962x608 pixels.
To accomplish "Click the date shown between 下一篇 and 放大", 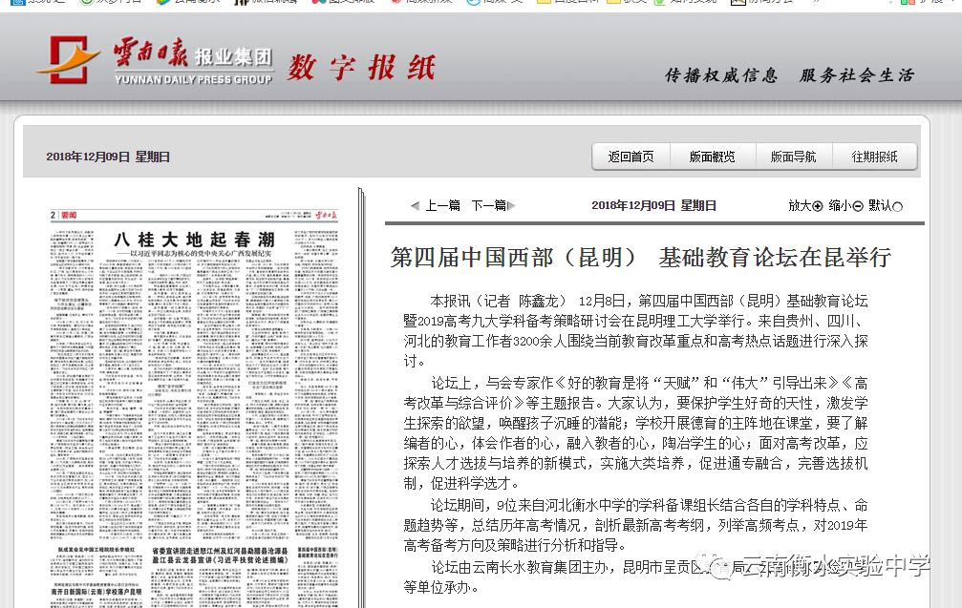I will pyautogui.click(x=654, y=206).
